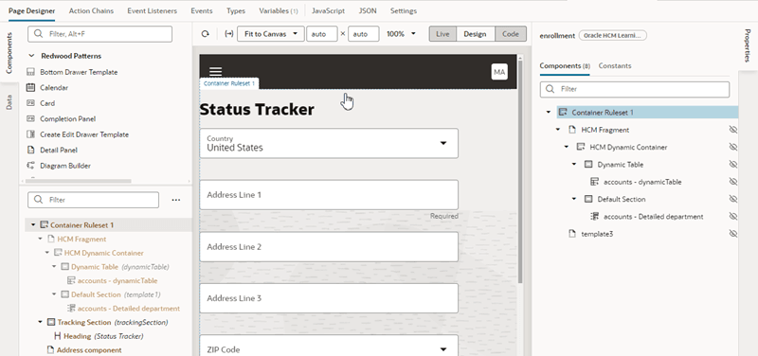This screenshot has height=356, width=758.
Task: Open the Action Chains tab
Action: click(x=91, y=10)
